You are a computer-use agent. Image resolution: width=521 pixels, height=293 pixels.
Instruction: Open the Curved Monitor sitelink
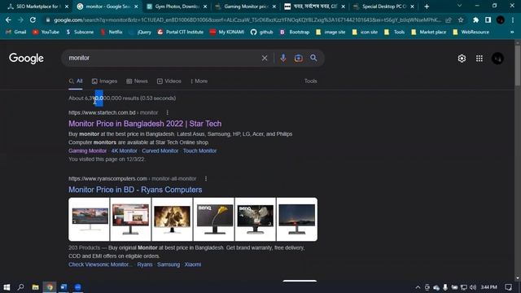click(160, 151)
